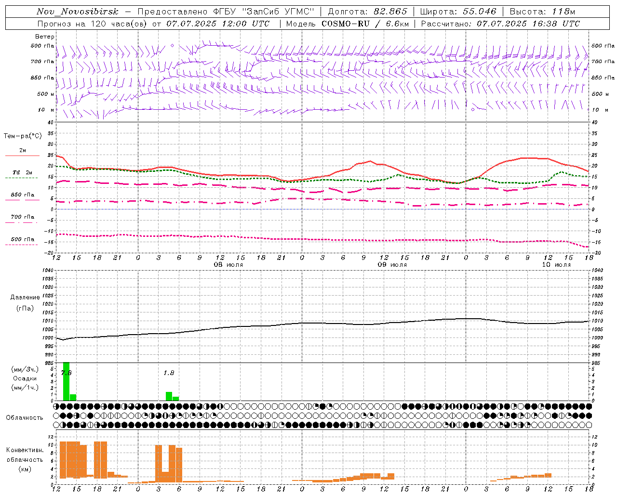Click the Модель COSMO-RU / 6.6км text
This screenshot has width=617, height=493.
(348, 24)
